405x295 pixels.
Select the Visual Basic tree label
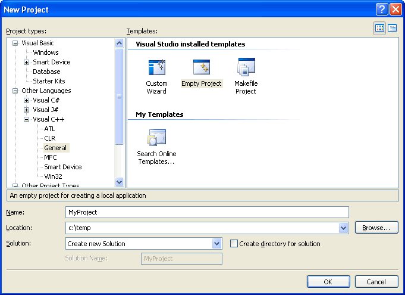(37, 43)
